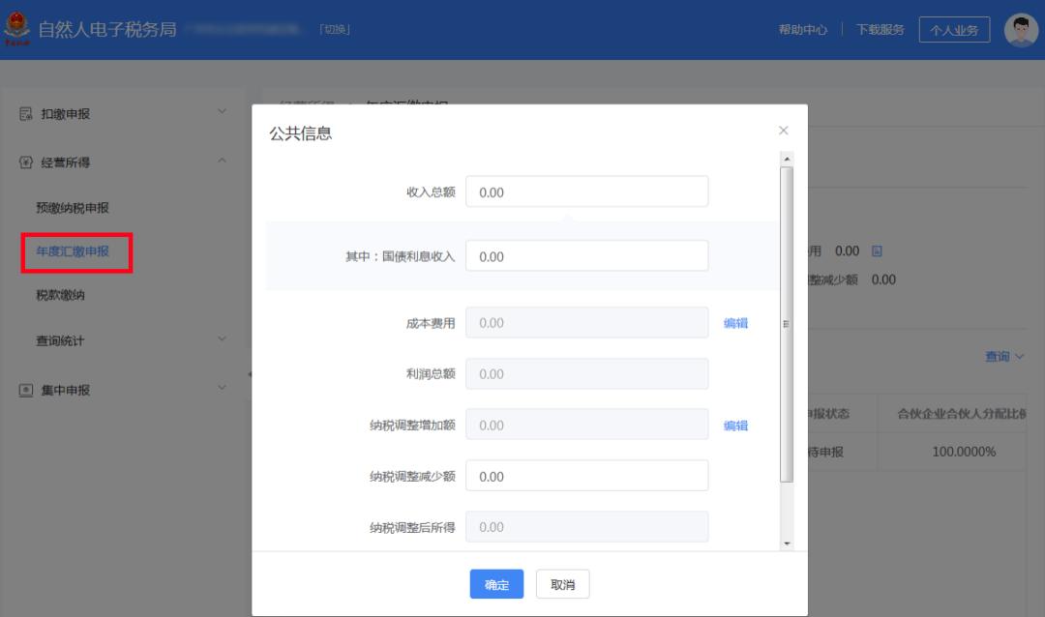Expand the 扣缴申报 section
1045x617 pixels.
point(221,113)
